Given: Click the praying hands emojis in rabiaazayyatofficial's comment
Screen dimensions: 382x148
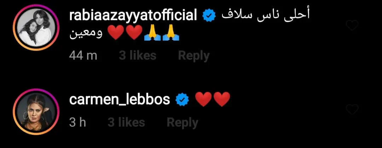Looking at the screenshot, I should coord(162,33).
